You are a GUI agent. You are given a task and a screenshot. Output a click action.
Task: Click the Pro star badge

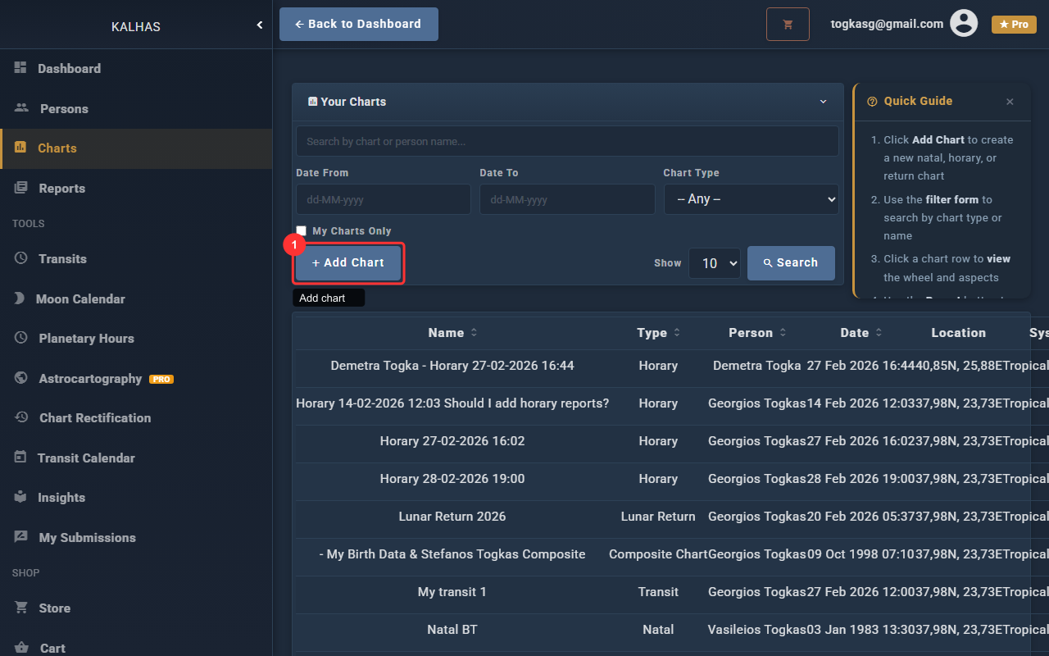point(1014,25)
